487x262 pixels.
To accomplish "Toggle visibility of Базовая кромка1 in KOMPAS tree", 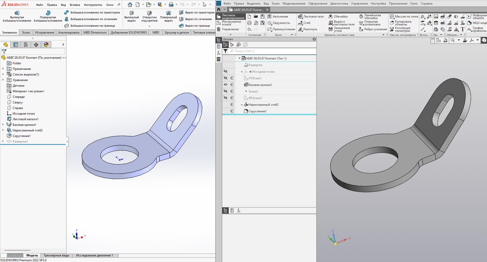I will click(x=225, y=85).
